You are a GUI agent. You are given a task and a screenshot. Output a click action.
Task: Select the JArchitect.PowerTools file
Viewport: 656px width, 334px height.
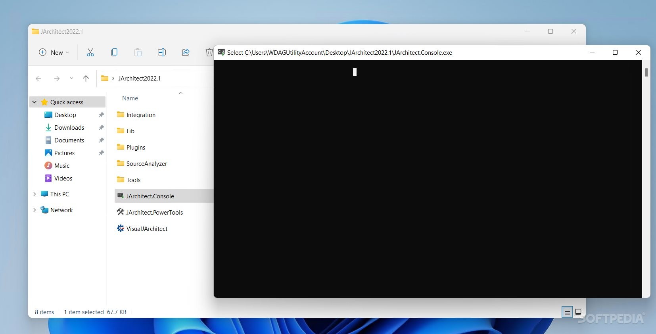(x=155, y=212)
